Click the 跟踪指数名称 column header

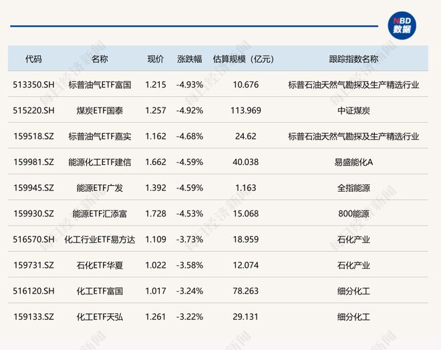(x=353, y=59)
